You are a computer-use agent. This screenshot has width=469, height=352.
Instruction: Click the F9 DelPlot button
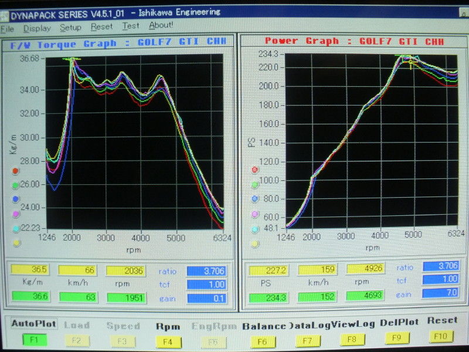coord(397,338)
